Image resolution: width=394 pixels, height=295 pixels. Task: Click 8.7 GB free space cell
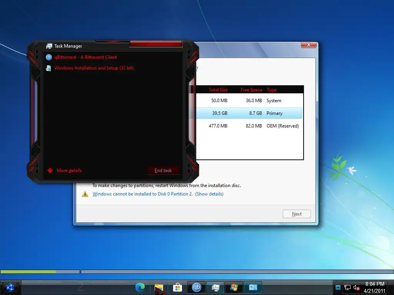pyautogui.click(x=255, y=113)
